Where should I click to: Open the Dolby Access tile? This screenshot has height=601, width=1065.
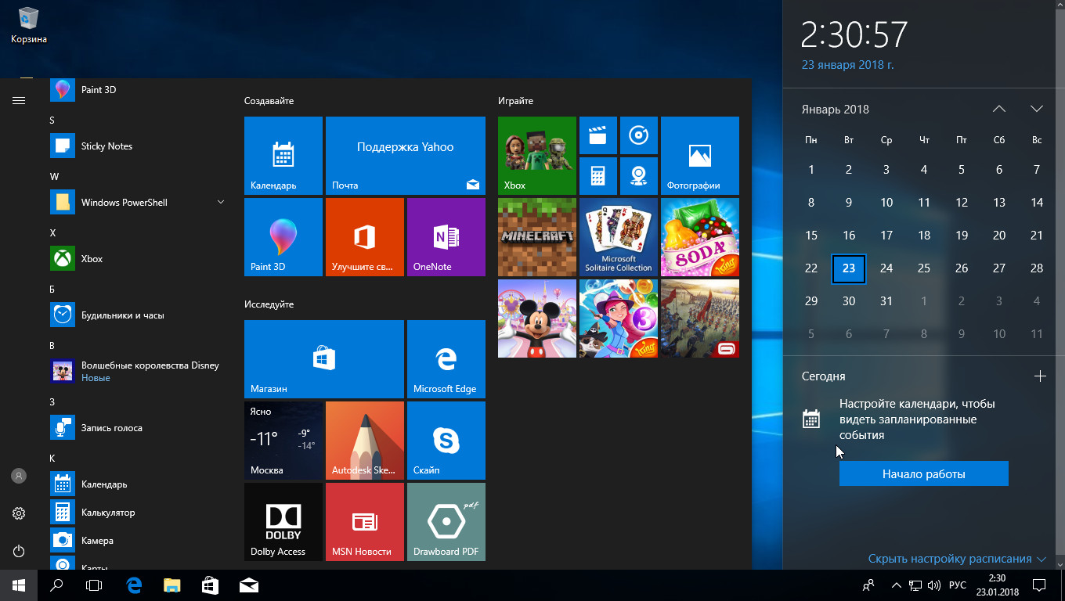pyautogui.click(x=283, y=521)
